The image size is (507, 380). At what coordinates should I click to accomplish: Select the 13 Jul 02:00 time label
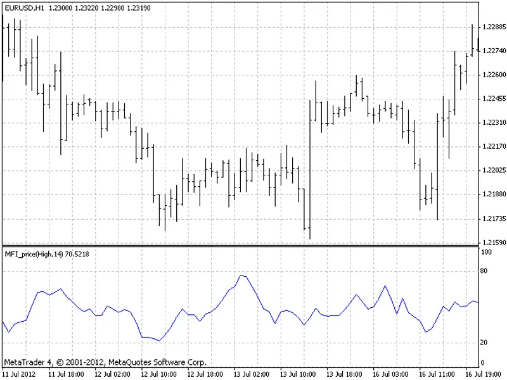tap(251, 374)
